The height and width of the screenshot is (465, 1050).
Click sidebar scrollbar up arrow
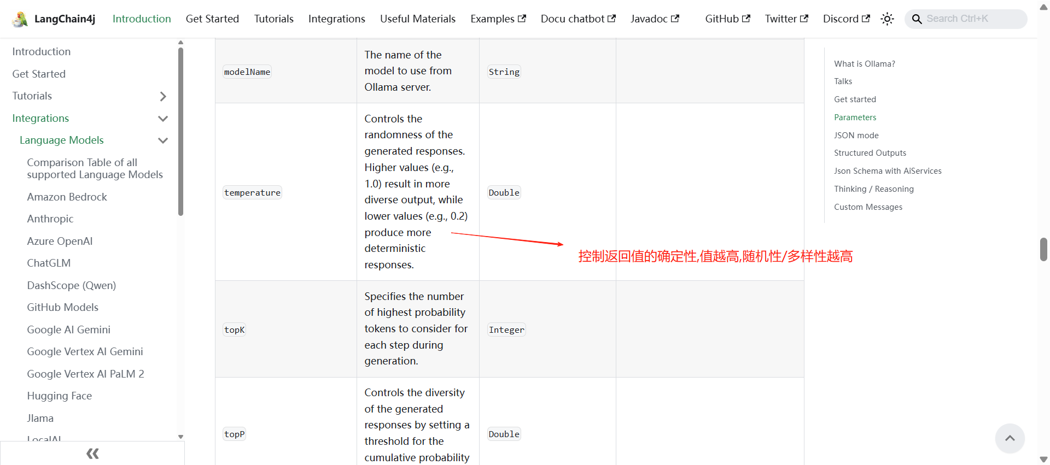(x=180, y=43)
